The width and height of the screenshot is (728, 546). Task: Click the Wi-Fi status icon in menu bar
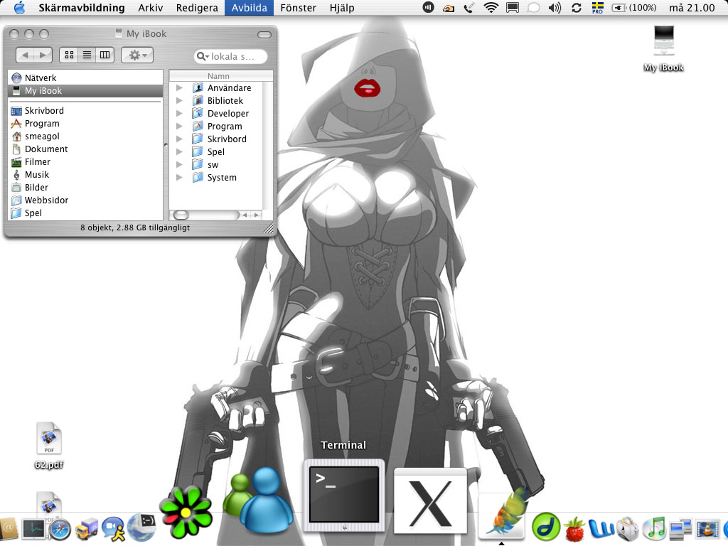click(x=491, y=7)
